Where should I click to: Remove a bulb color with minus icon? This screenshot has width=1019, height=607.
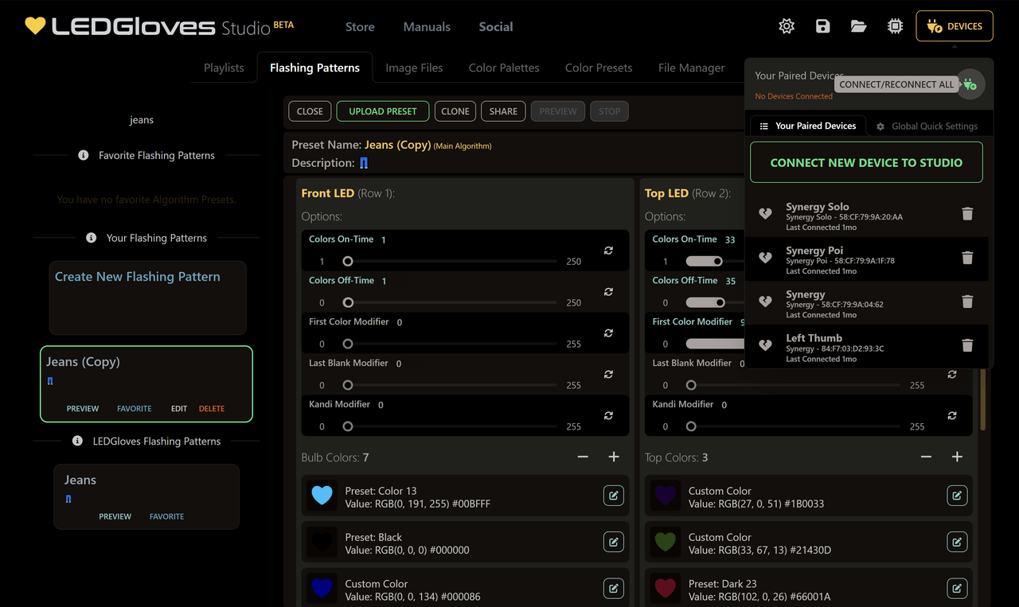pos(583,457)
